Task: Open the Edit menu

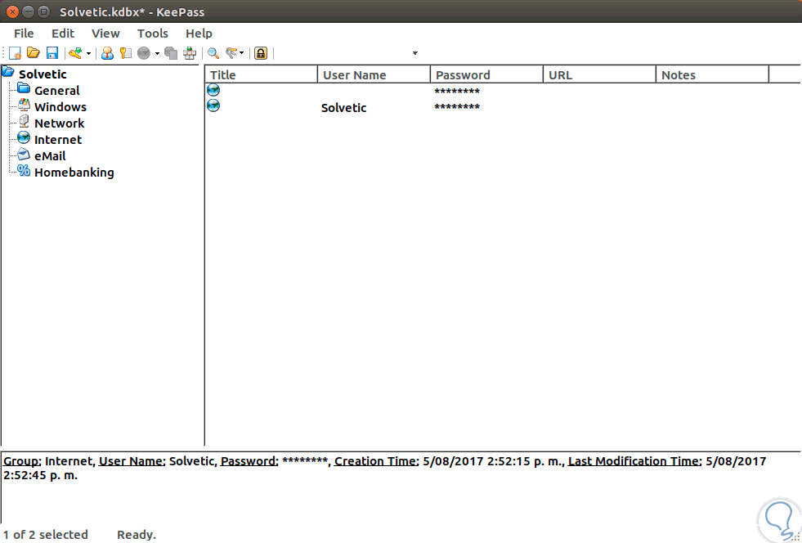Action: tap(63, 34)
